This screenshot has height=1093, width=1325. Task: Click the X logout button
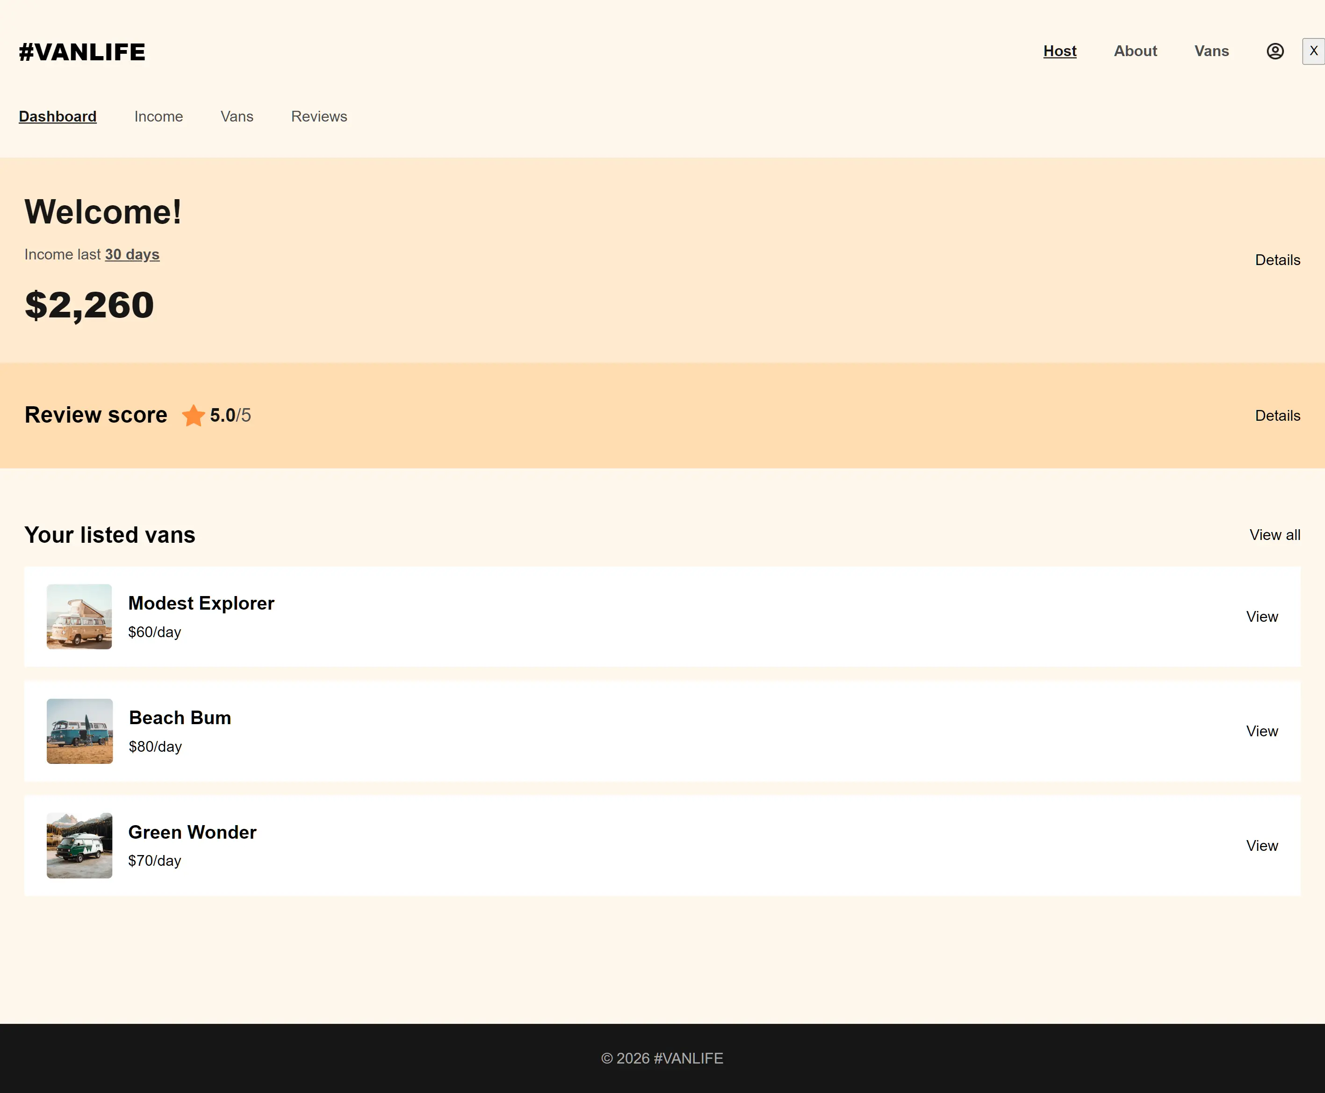point(1314,51)
